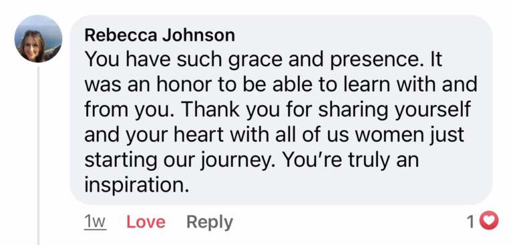Click the line 'starting our journey. You're truly an'
Screen dimensions: 513x245
tap(252, 161)
